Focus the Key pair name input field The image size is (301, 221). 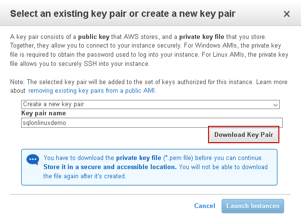(x=151, y=123)
